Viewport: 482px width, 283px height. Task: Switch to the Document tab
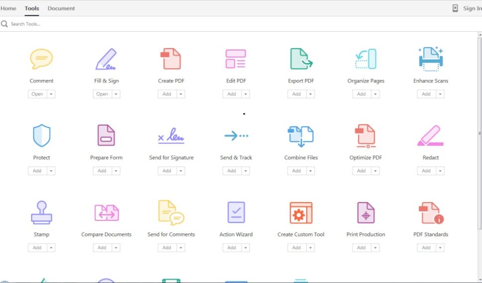pyautogui.click(x=61, y=8)
